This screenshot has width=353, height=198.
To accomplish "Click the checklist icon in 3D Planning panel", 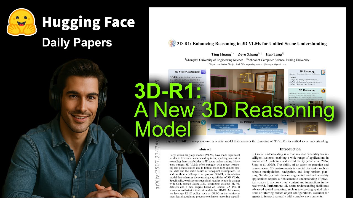I will pyautogui.click(x=323, y=72).
